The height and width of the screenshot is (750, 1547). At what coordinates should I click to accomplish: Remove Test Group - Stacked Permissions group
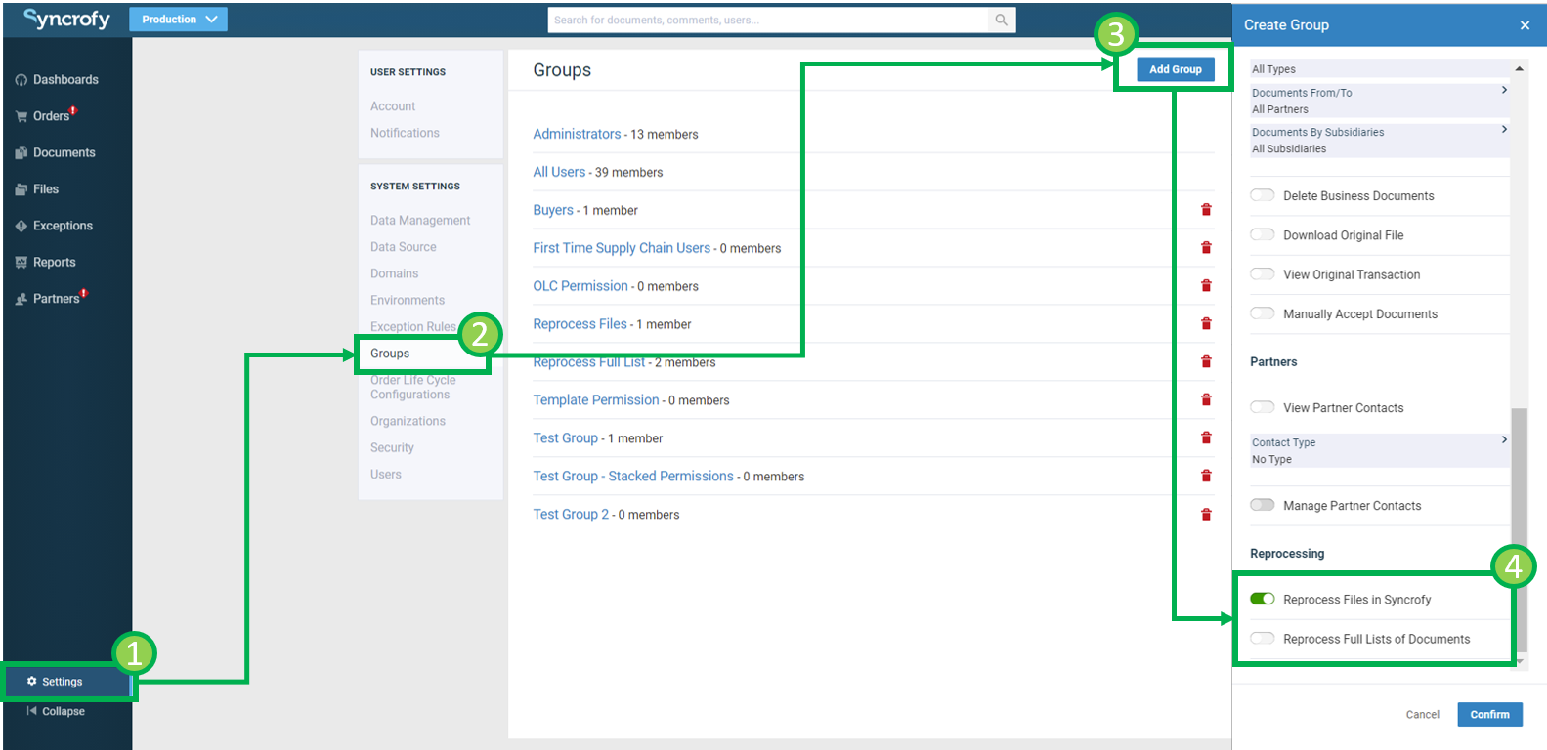[x=1206, y=477]
